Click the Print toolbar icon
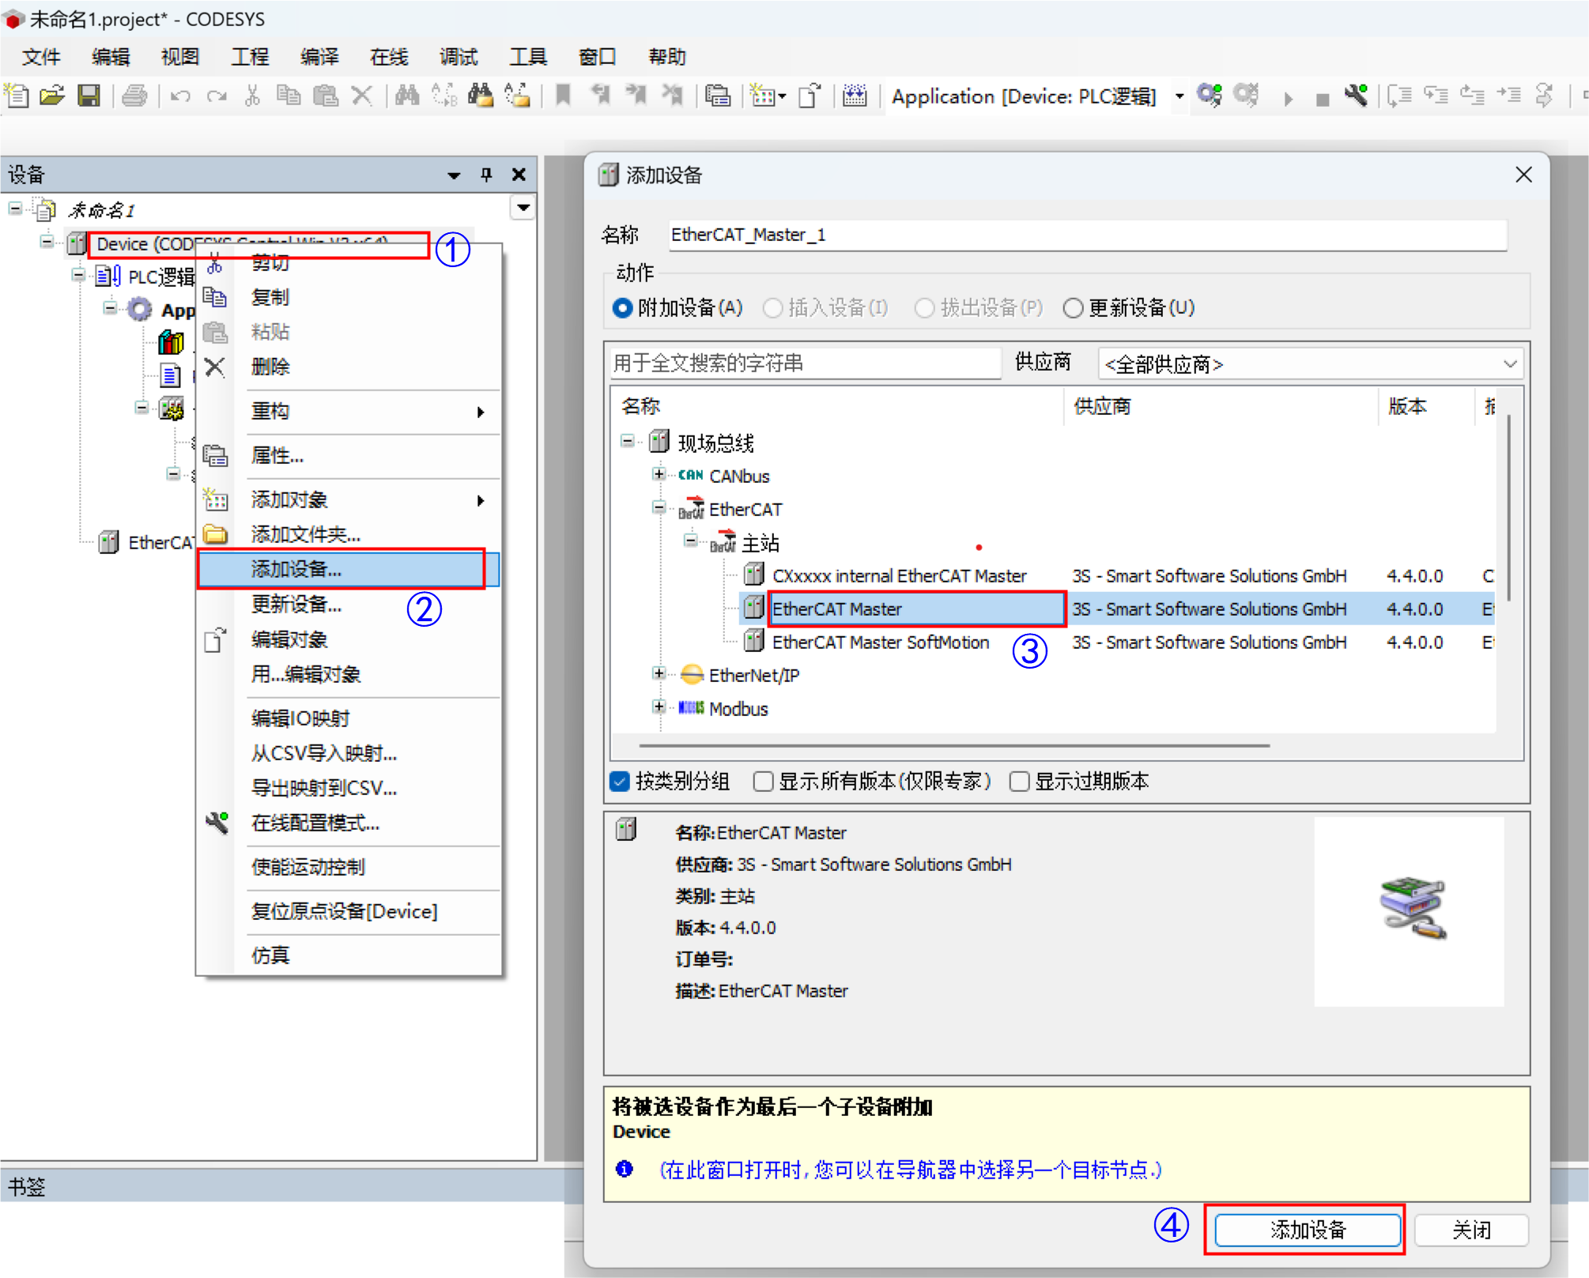Screen dimensions: 1589x1278 coord(134,96)
